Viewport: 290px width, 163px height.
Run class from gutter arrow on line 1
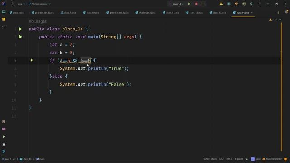(20, 29)
